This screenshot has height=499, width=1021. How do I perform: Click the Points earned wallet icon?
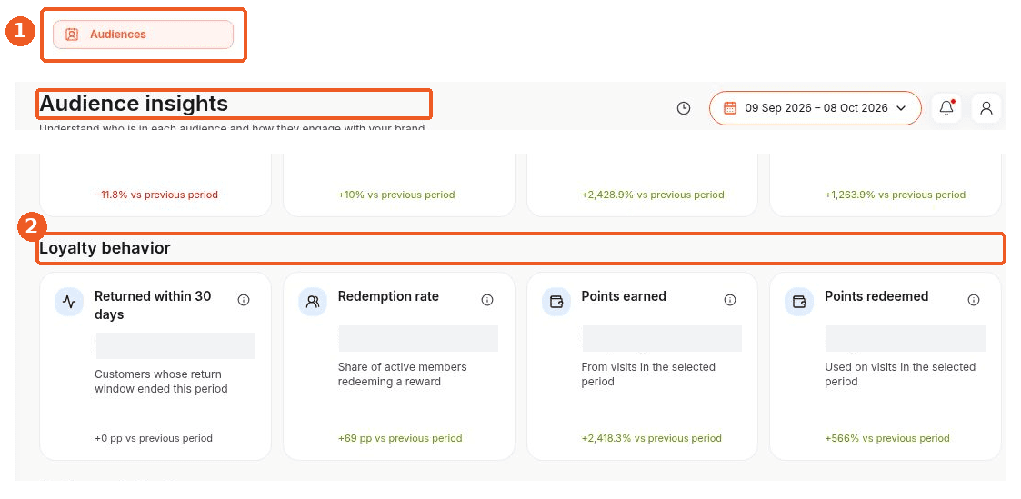pos(556,302)
